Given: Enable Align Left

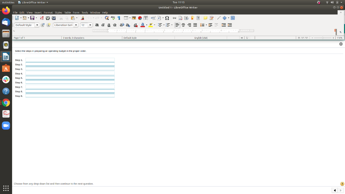Looking at the screenshot, I should pos(177,25).
